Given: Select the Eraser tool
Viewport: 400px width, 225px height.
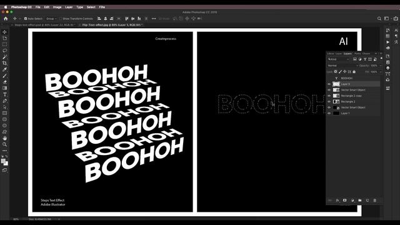Looking at the screenshot, I should coord(4,82).
